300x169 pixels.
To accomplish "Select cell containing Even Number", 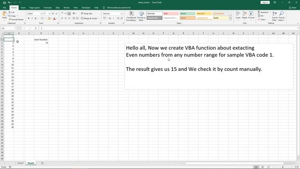I will [x=41, y=39].
